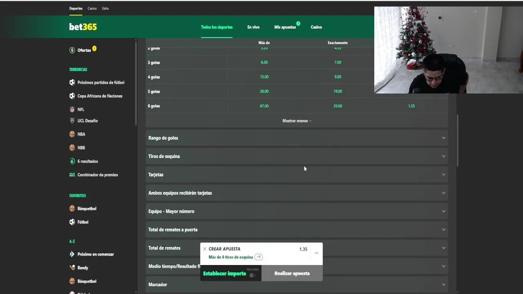Expand the Medio tiempo/Resultado final section chevron
Image resolution: width=523 pixels, height=294 pixels.
[x=444, y=266]
